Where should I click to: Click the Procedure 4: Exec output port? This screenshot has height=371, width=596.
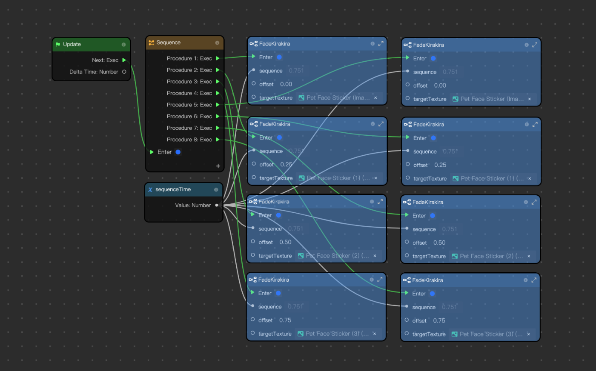tap(218, 93)
